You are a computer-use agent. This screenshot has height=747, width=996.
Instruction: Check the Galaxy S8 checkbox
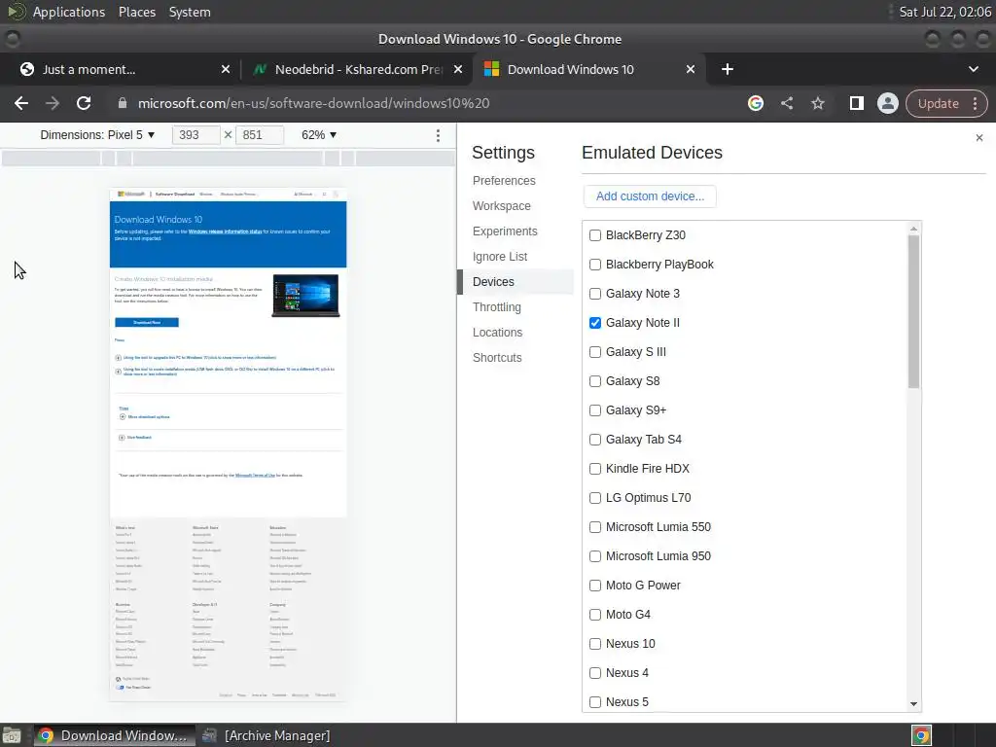tap(595, 381)
